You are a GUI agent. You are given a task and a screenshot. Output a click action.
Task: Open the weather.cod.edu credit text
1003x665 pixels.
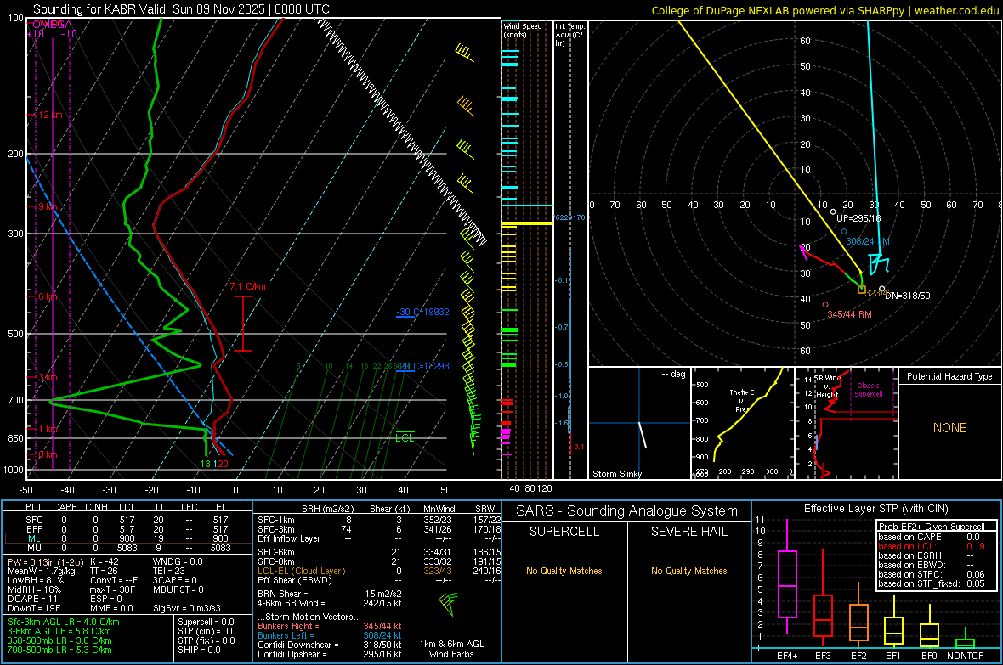pyautogui.click(x=957, y=11)
